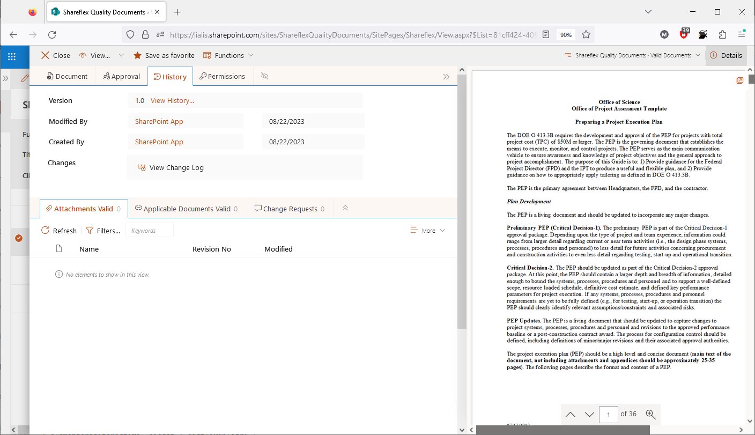The image size is (755, 435).
Task: Reload the current page
Action: (52, 34)
